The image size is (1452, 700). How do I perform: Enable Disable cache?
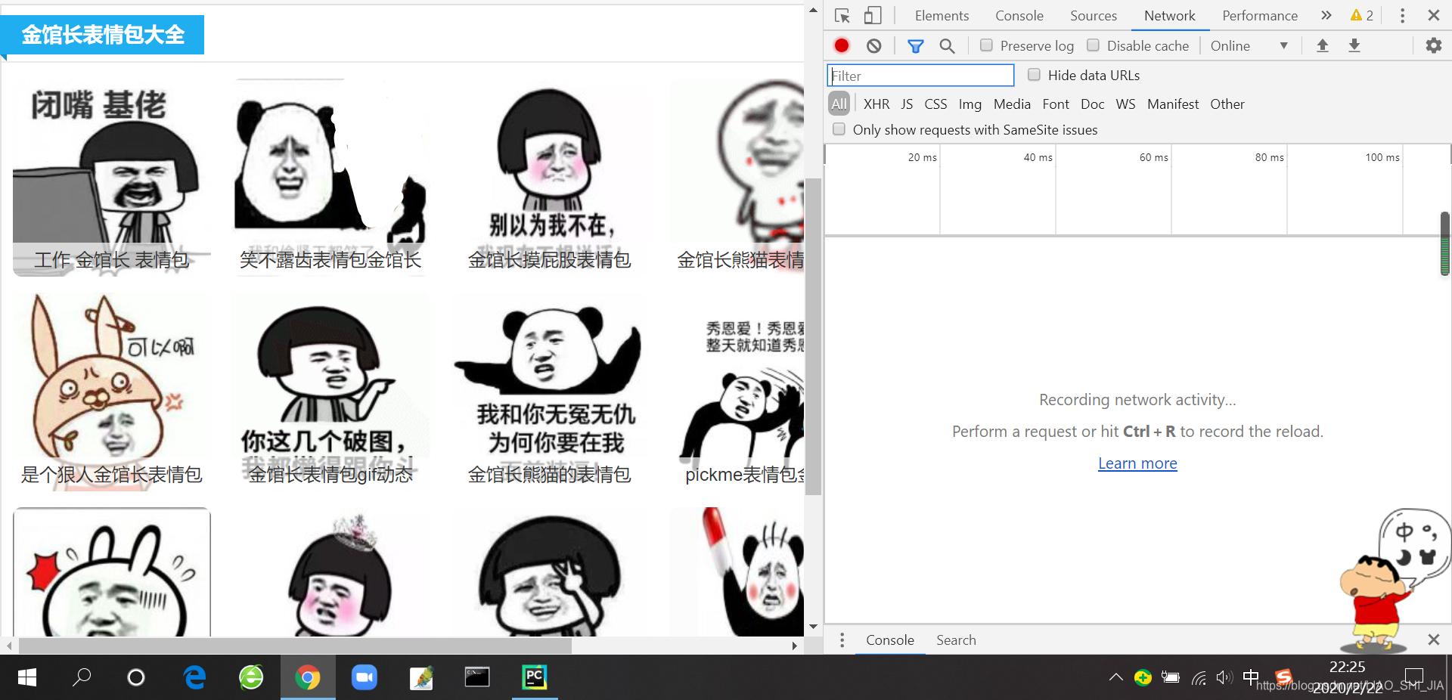click(1093, 45)
